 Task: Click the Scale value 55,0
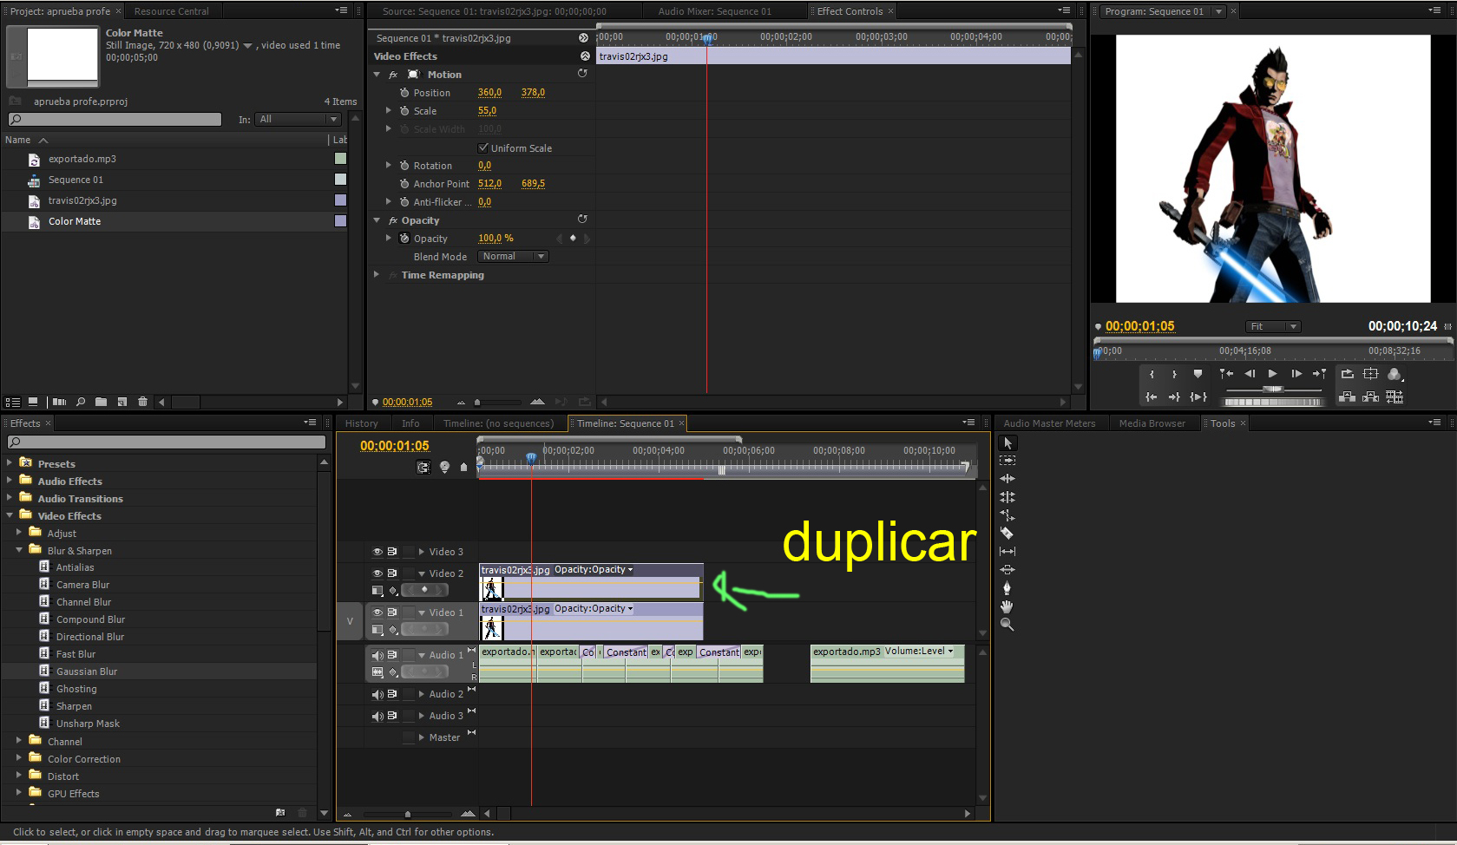point(487,111)
